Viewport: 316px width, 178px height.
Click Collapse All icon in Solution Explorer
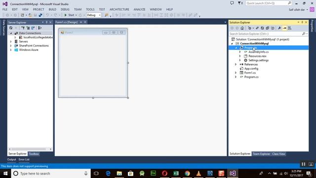tap(268, 28)
